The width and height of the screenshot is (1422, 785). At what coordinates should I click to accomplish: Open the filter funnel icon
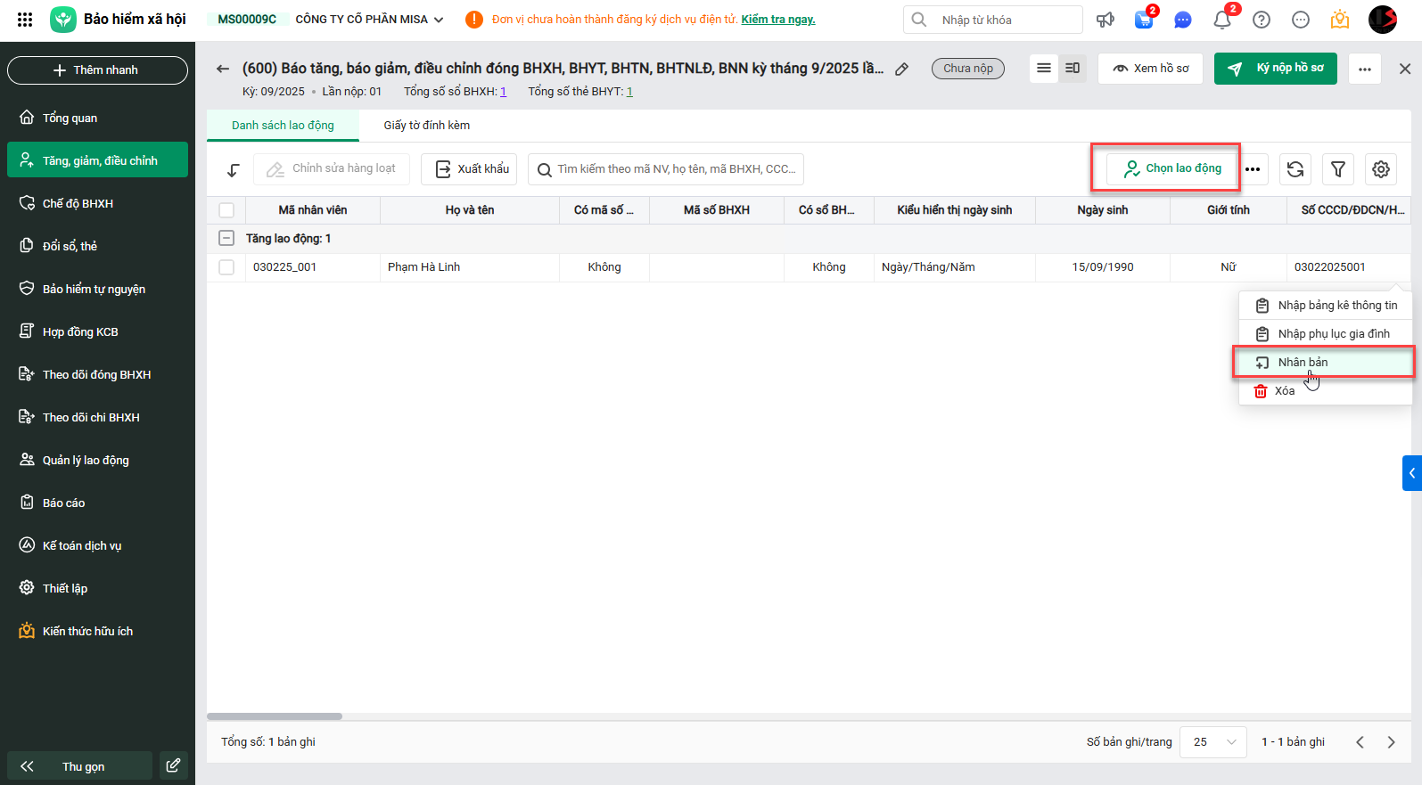(1338, 169)
